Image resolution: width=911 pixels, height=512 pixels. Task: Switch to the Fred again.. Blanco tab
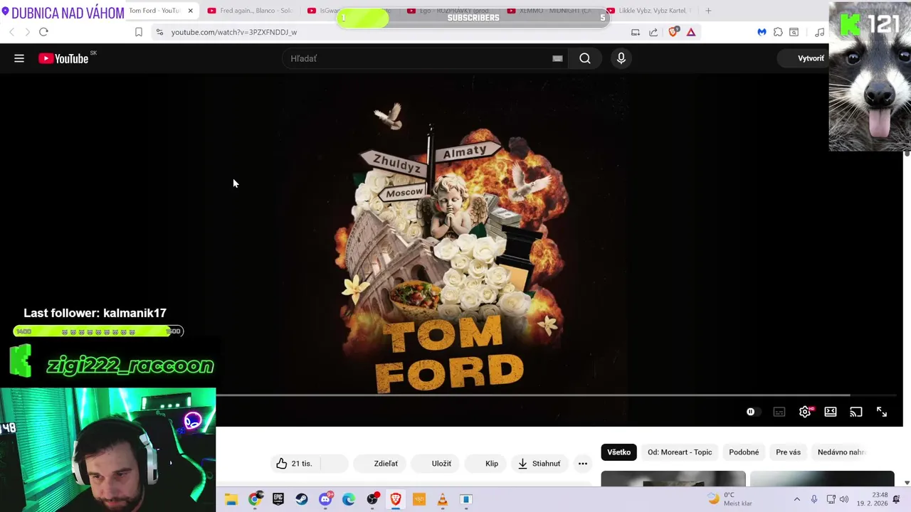251,11
